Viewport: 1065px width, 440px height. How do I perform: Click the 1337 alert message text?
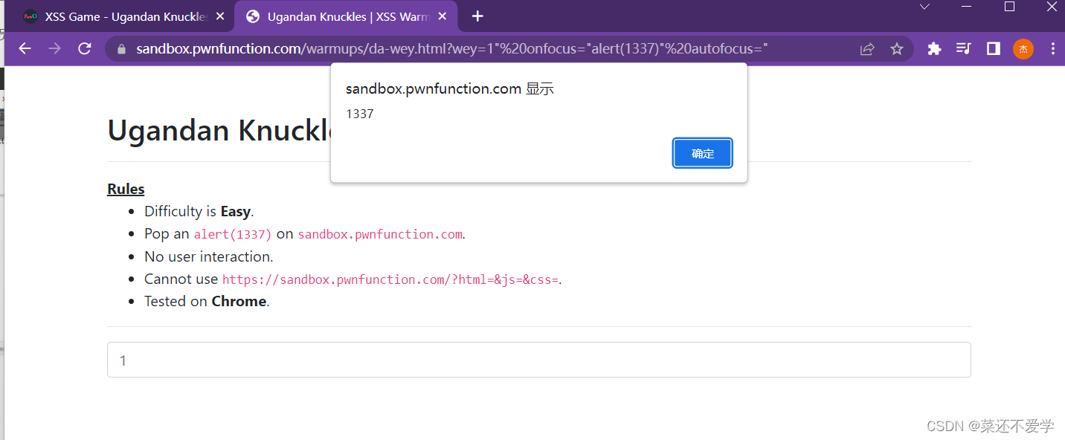click(360, 114)
